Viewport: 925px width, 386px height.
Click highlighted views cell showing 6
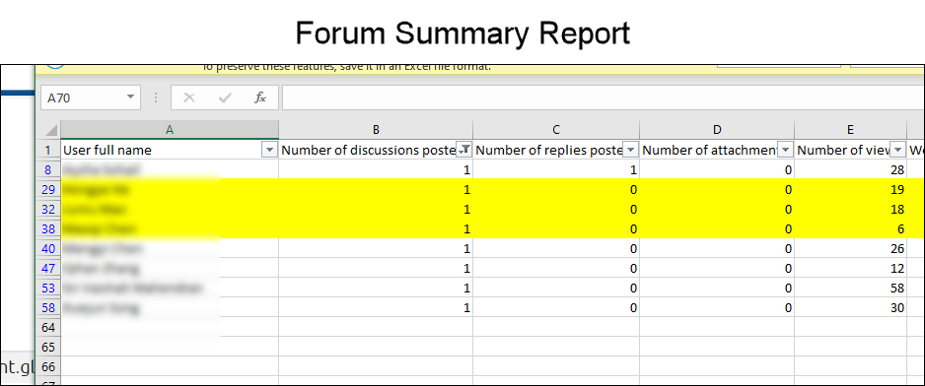tap(850, 228)
